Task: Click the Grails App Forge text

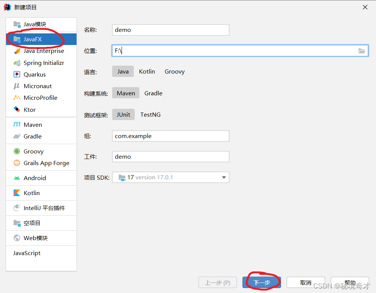Action: coord(46,163)
